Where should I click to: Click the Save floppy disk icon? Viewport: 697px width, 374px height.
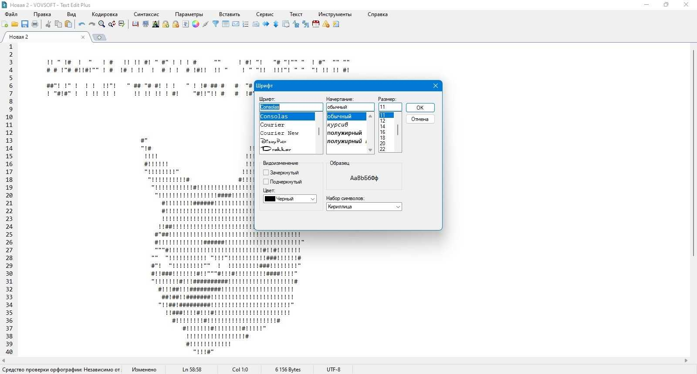click(x=25, y=24)
